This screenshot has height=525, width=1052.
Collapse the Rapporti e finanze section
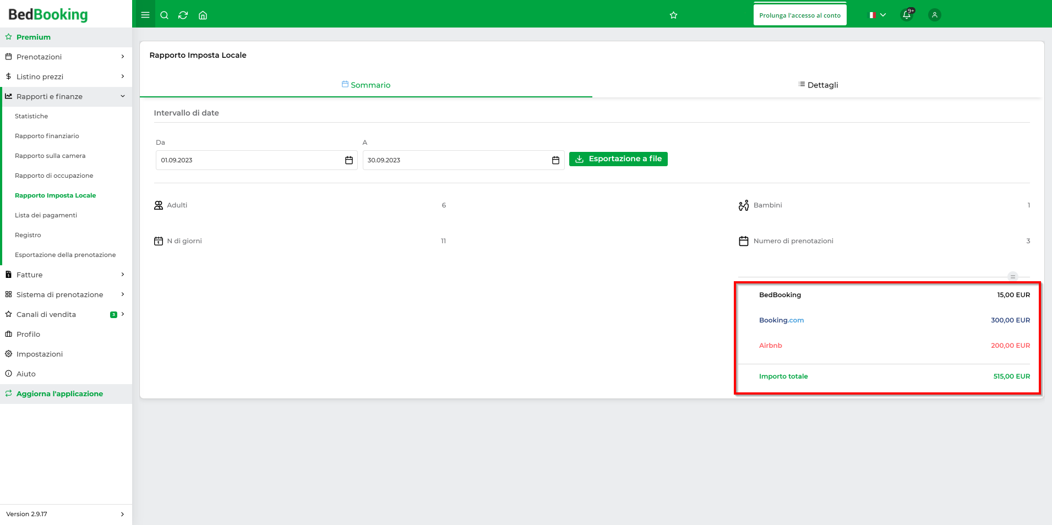[x=66, y=96]
